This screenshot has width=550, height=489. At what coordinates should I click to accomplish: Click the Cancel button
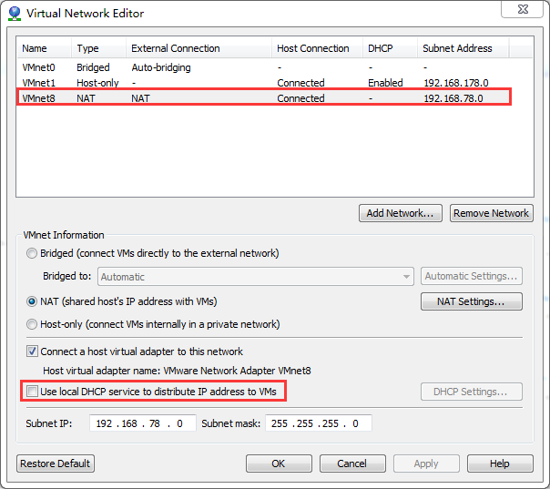352,464
